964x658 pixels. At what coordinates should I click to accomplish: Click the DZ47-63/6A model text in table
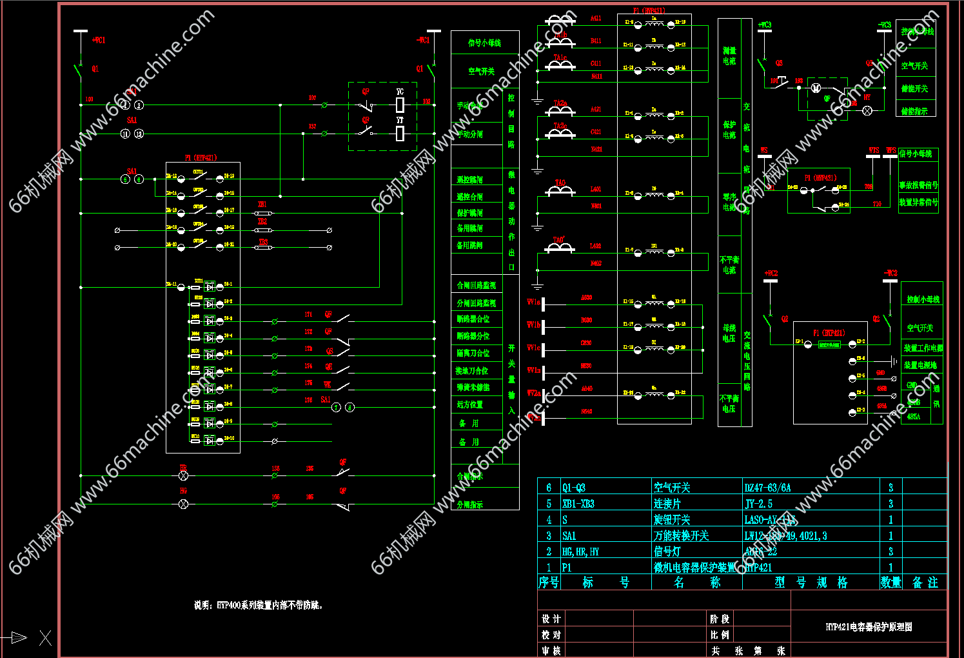[x=767, y=488]
